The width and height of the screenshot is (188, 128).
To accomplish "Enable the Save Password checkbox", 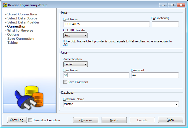I will coord(65,82).
